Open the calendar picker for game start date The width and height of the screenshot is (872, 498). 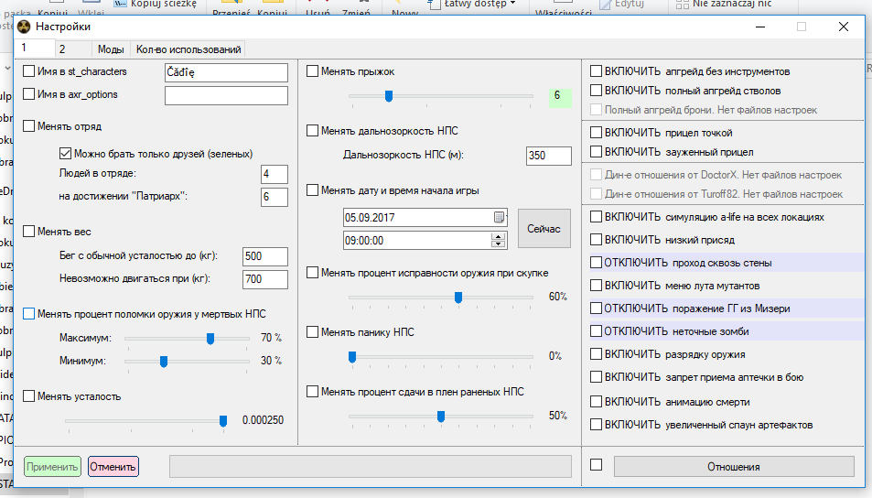(499, 218)
